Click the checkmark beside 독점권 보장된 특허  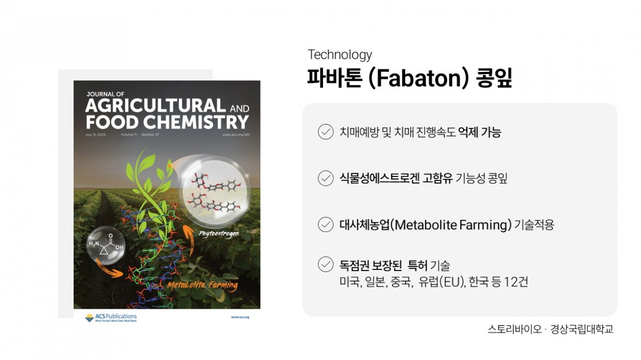coord(326,265)
